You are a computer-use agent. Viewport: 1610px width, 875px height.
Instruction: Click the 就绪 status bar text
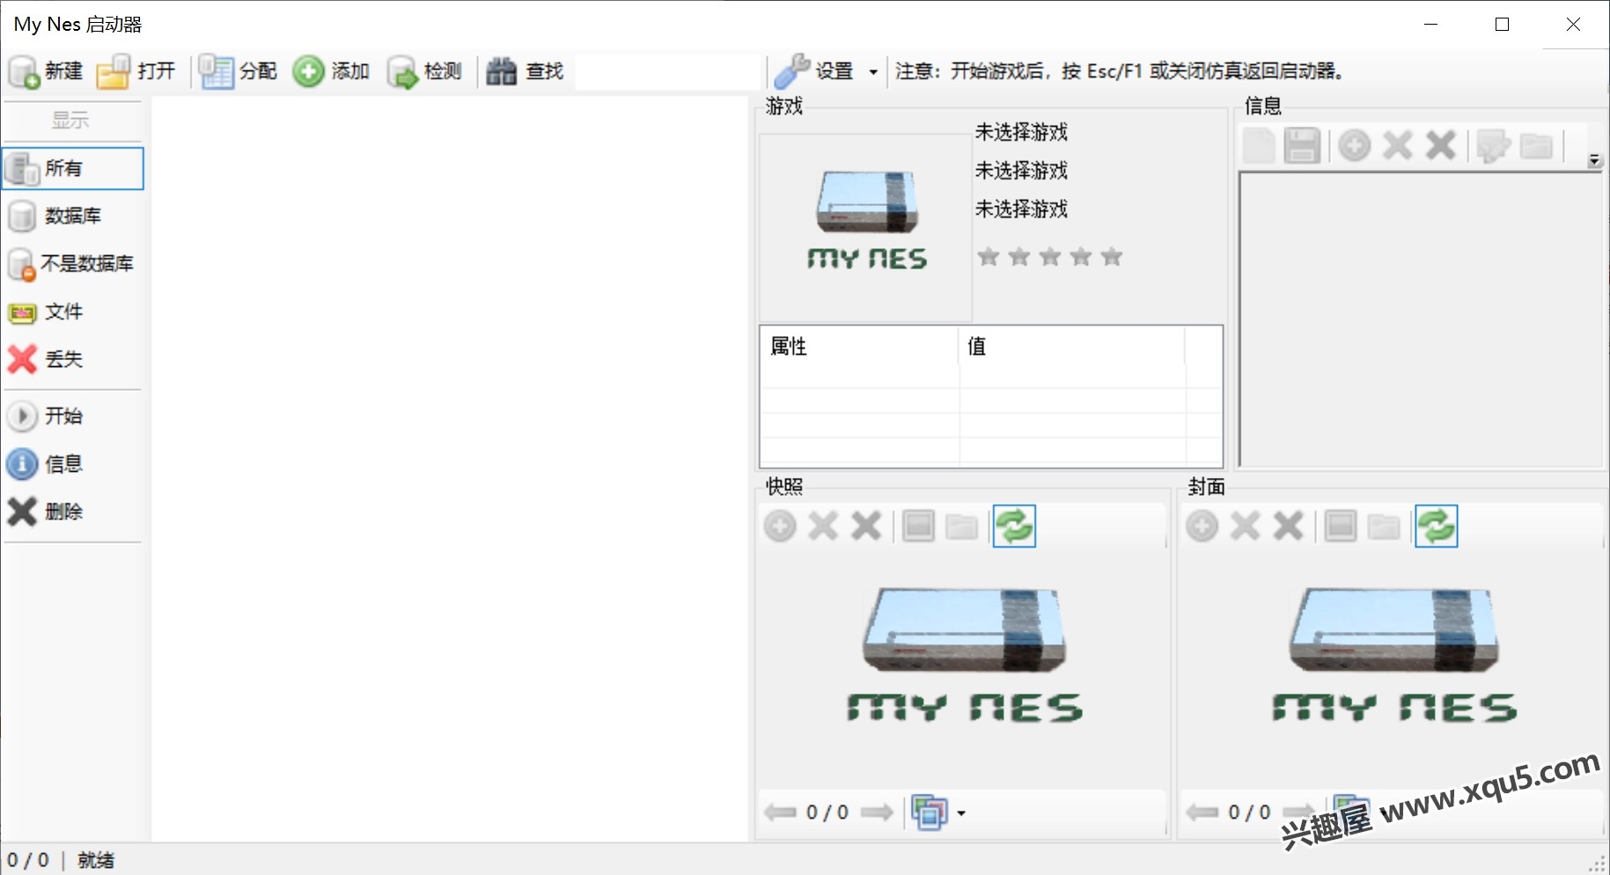click(96, 860)
